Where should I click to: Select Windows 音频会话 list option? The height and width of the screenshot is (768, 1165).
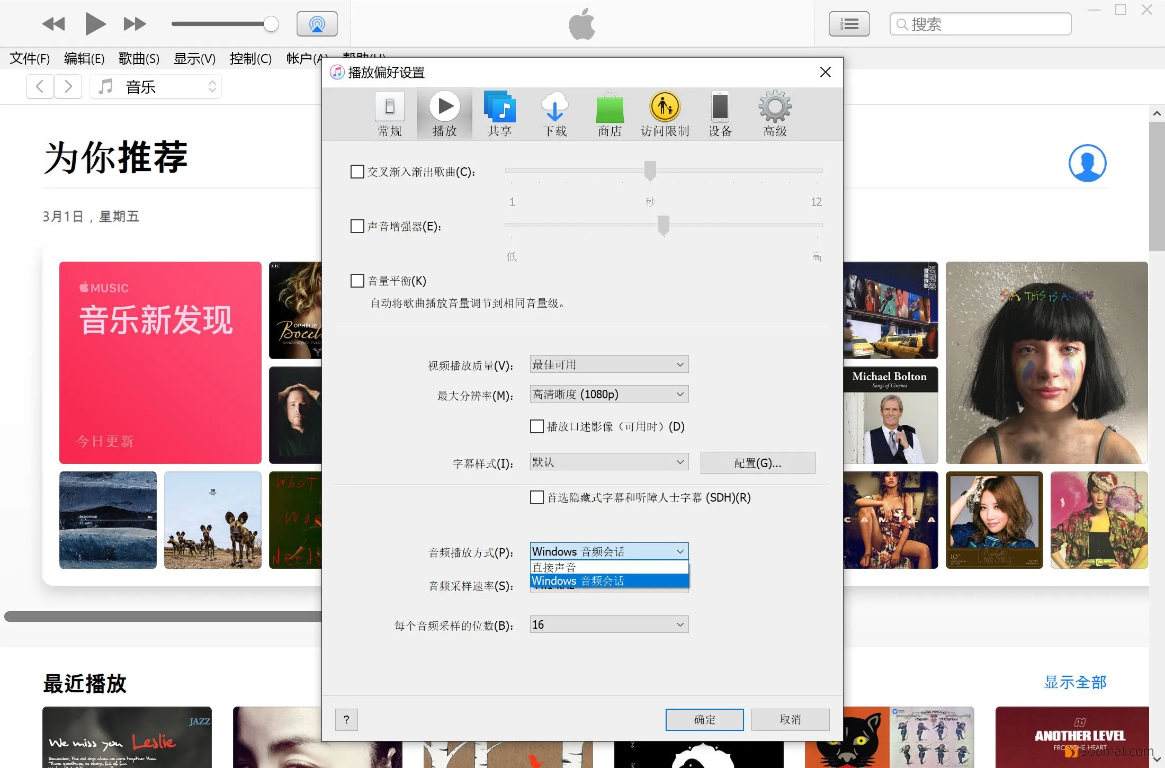point(609,581)
